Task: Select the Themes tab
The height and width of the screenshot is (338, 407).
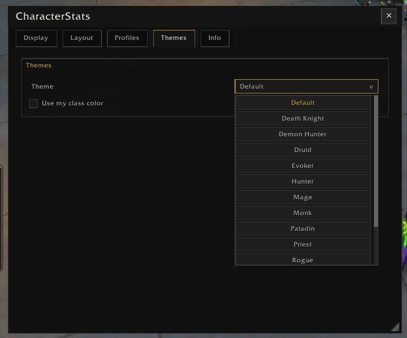Action: click(174, 38)
